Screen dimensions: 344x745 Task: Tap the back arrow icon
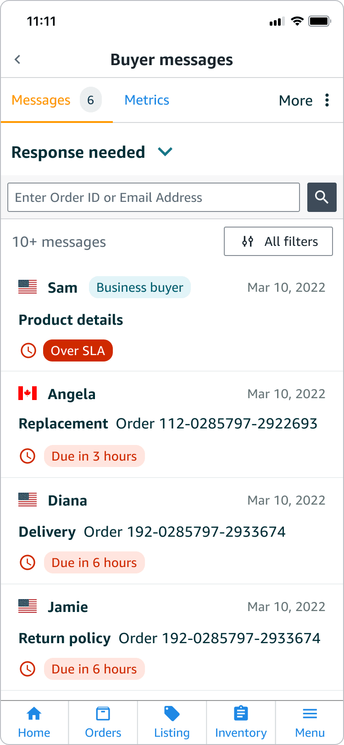click(x=17, y=59)
